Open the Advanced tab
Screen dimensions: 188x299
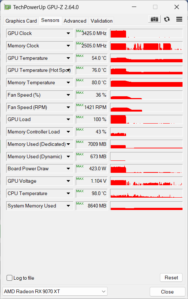click(75, 21)
